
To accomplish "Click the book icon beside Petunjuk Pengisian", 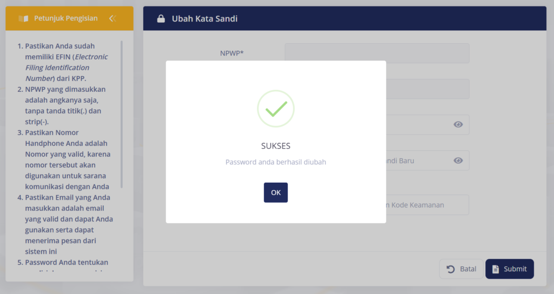I will (23, 18).
